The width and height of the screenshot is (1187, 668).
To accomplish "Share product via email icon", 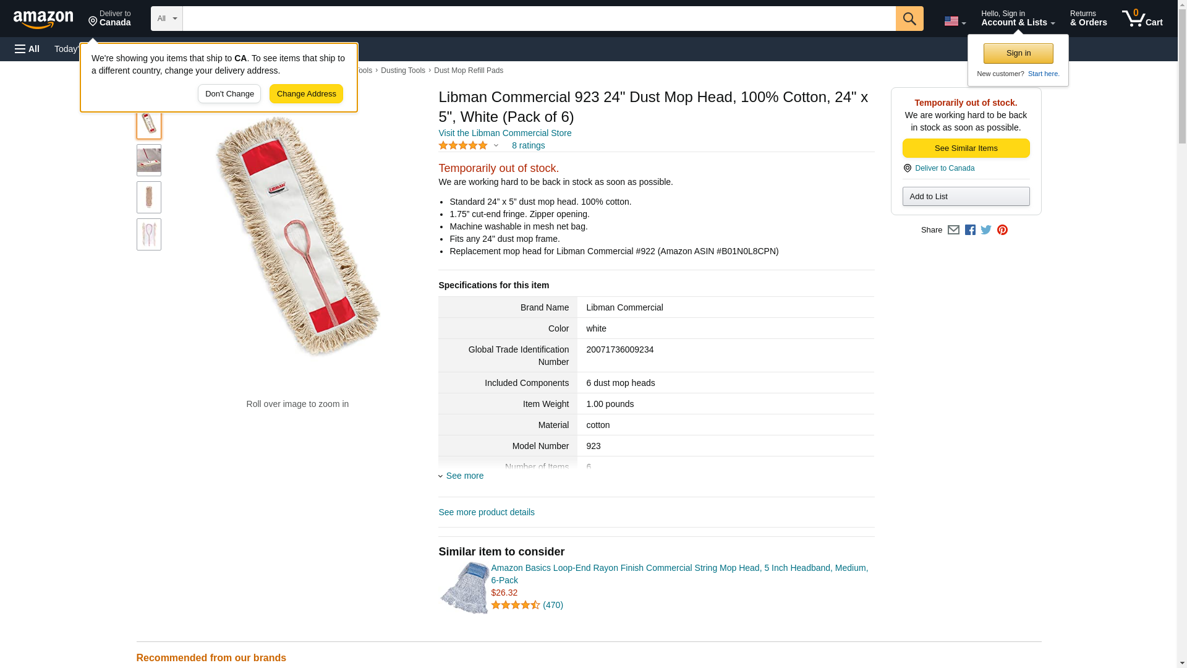I will coord(953,230).
